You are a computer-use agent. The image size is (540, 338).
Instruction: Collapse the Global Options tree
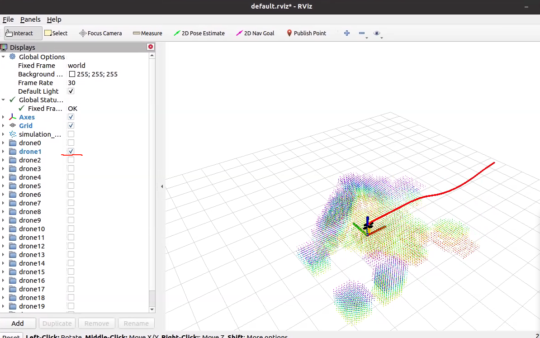click(x=3, y=57)
